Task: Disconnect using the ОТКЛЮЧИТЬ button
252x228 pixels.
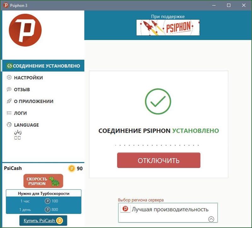Action: [x=159, y=160]
